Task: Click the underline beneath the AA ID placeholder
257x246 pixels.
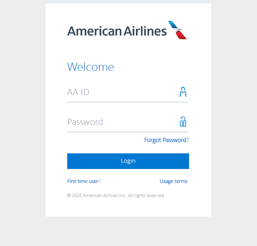Action: click(127, 102)
